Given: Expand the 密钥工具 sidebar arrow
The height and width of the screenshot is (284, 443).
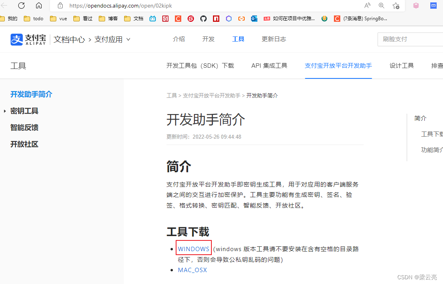Looking at the screenshot, I should (x=5, y=111).
